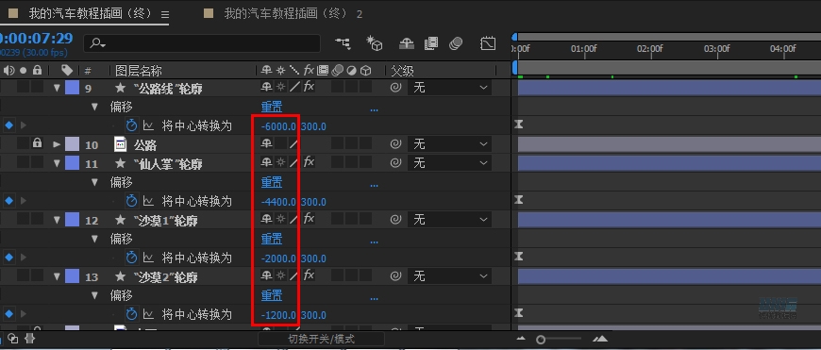Click layer 9 blue label color swatch

(72, 88)
